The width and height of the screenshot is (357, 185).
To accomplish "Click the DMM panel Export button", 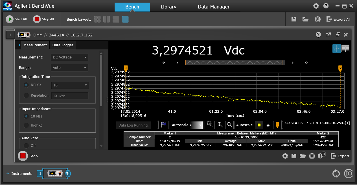I will coord(340,156).
